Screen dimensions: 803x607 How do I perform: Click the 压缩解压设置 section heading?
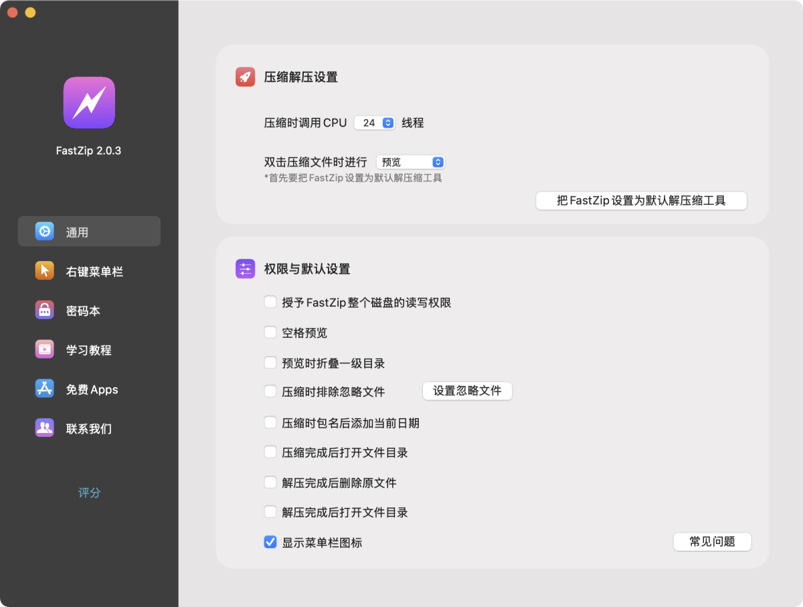coord(301,77)
